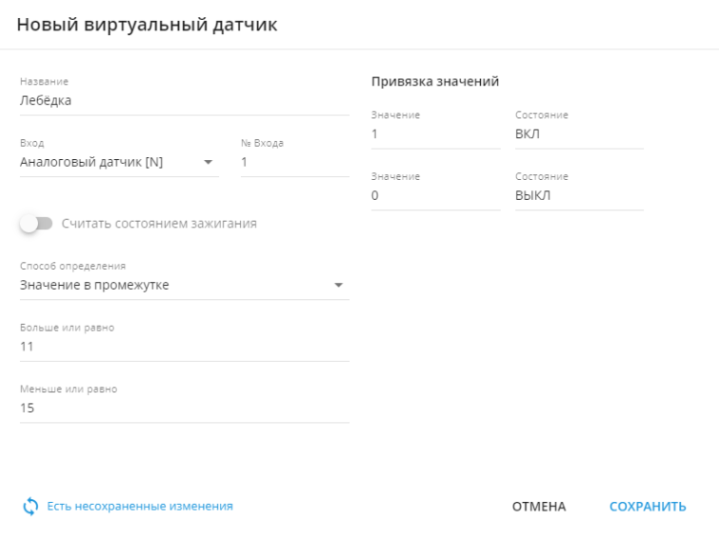This screenshot has height=537, width=719.
Task: Click the 'Значение' field containing 1
Action: pos(435,134)
